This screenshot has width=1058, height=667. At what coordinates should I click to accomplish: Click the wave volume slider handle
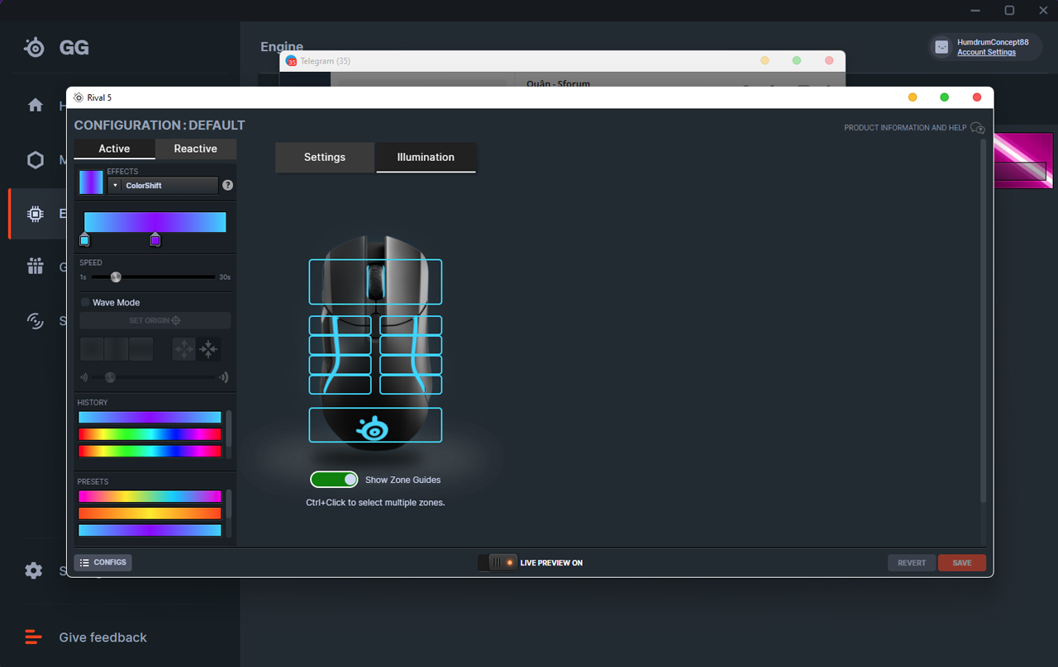point(110,377)
